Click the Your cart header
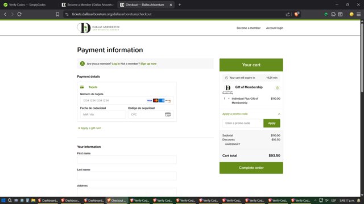 [x=251, y=65]
